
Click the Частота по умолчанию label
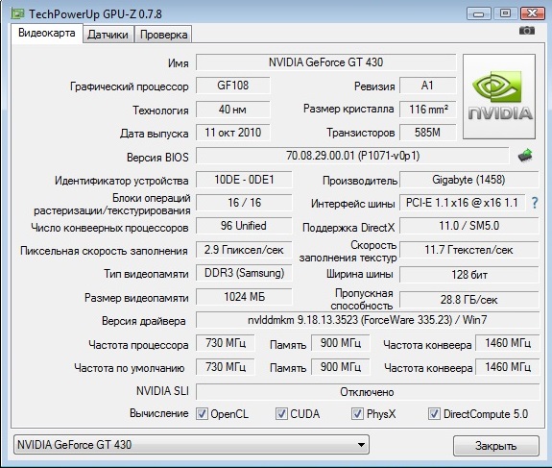[130, 368]
